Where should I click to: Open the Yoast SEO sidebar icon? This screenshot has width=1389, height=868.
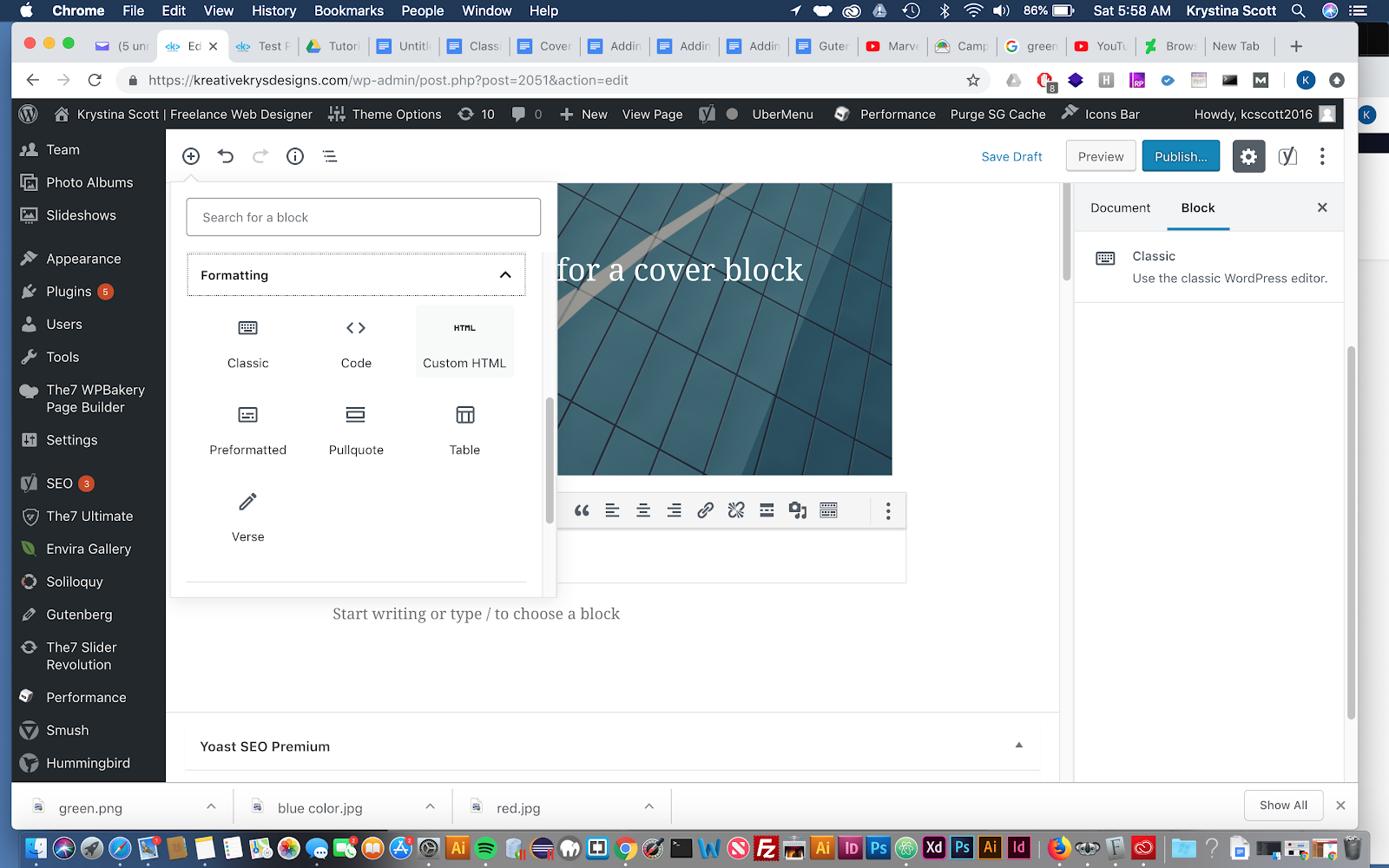(1287, 156)
